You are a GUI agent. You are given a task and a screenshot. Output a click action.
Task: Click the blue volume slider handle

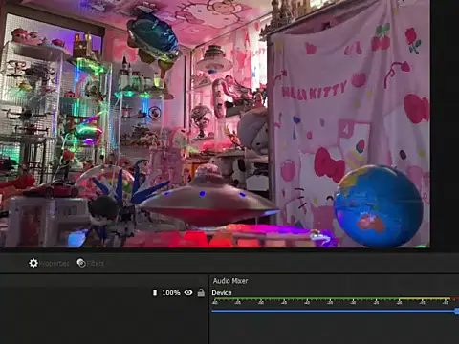457,312
